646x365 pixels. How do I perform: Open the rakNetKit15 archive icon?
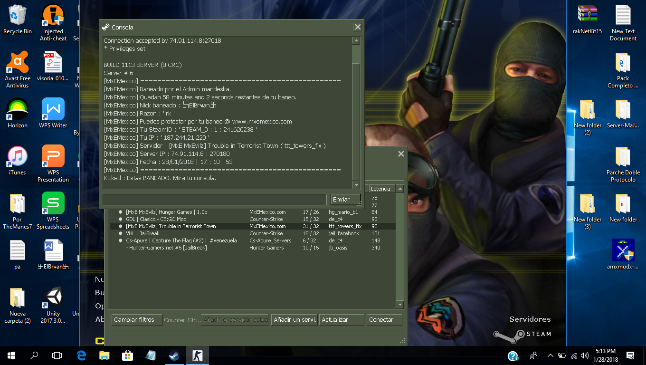(588, 20)
